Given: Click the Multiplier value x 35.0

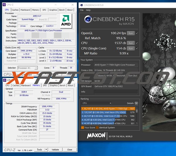Looking at the screenshot, I should (26, 54).
